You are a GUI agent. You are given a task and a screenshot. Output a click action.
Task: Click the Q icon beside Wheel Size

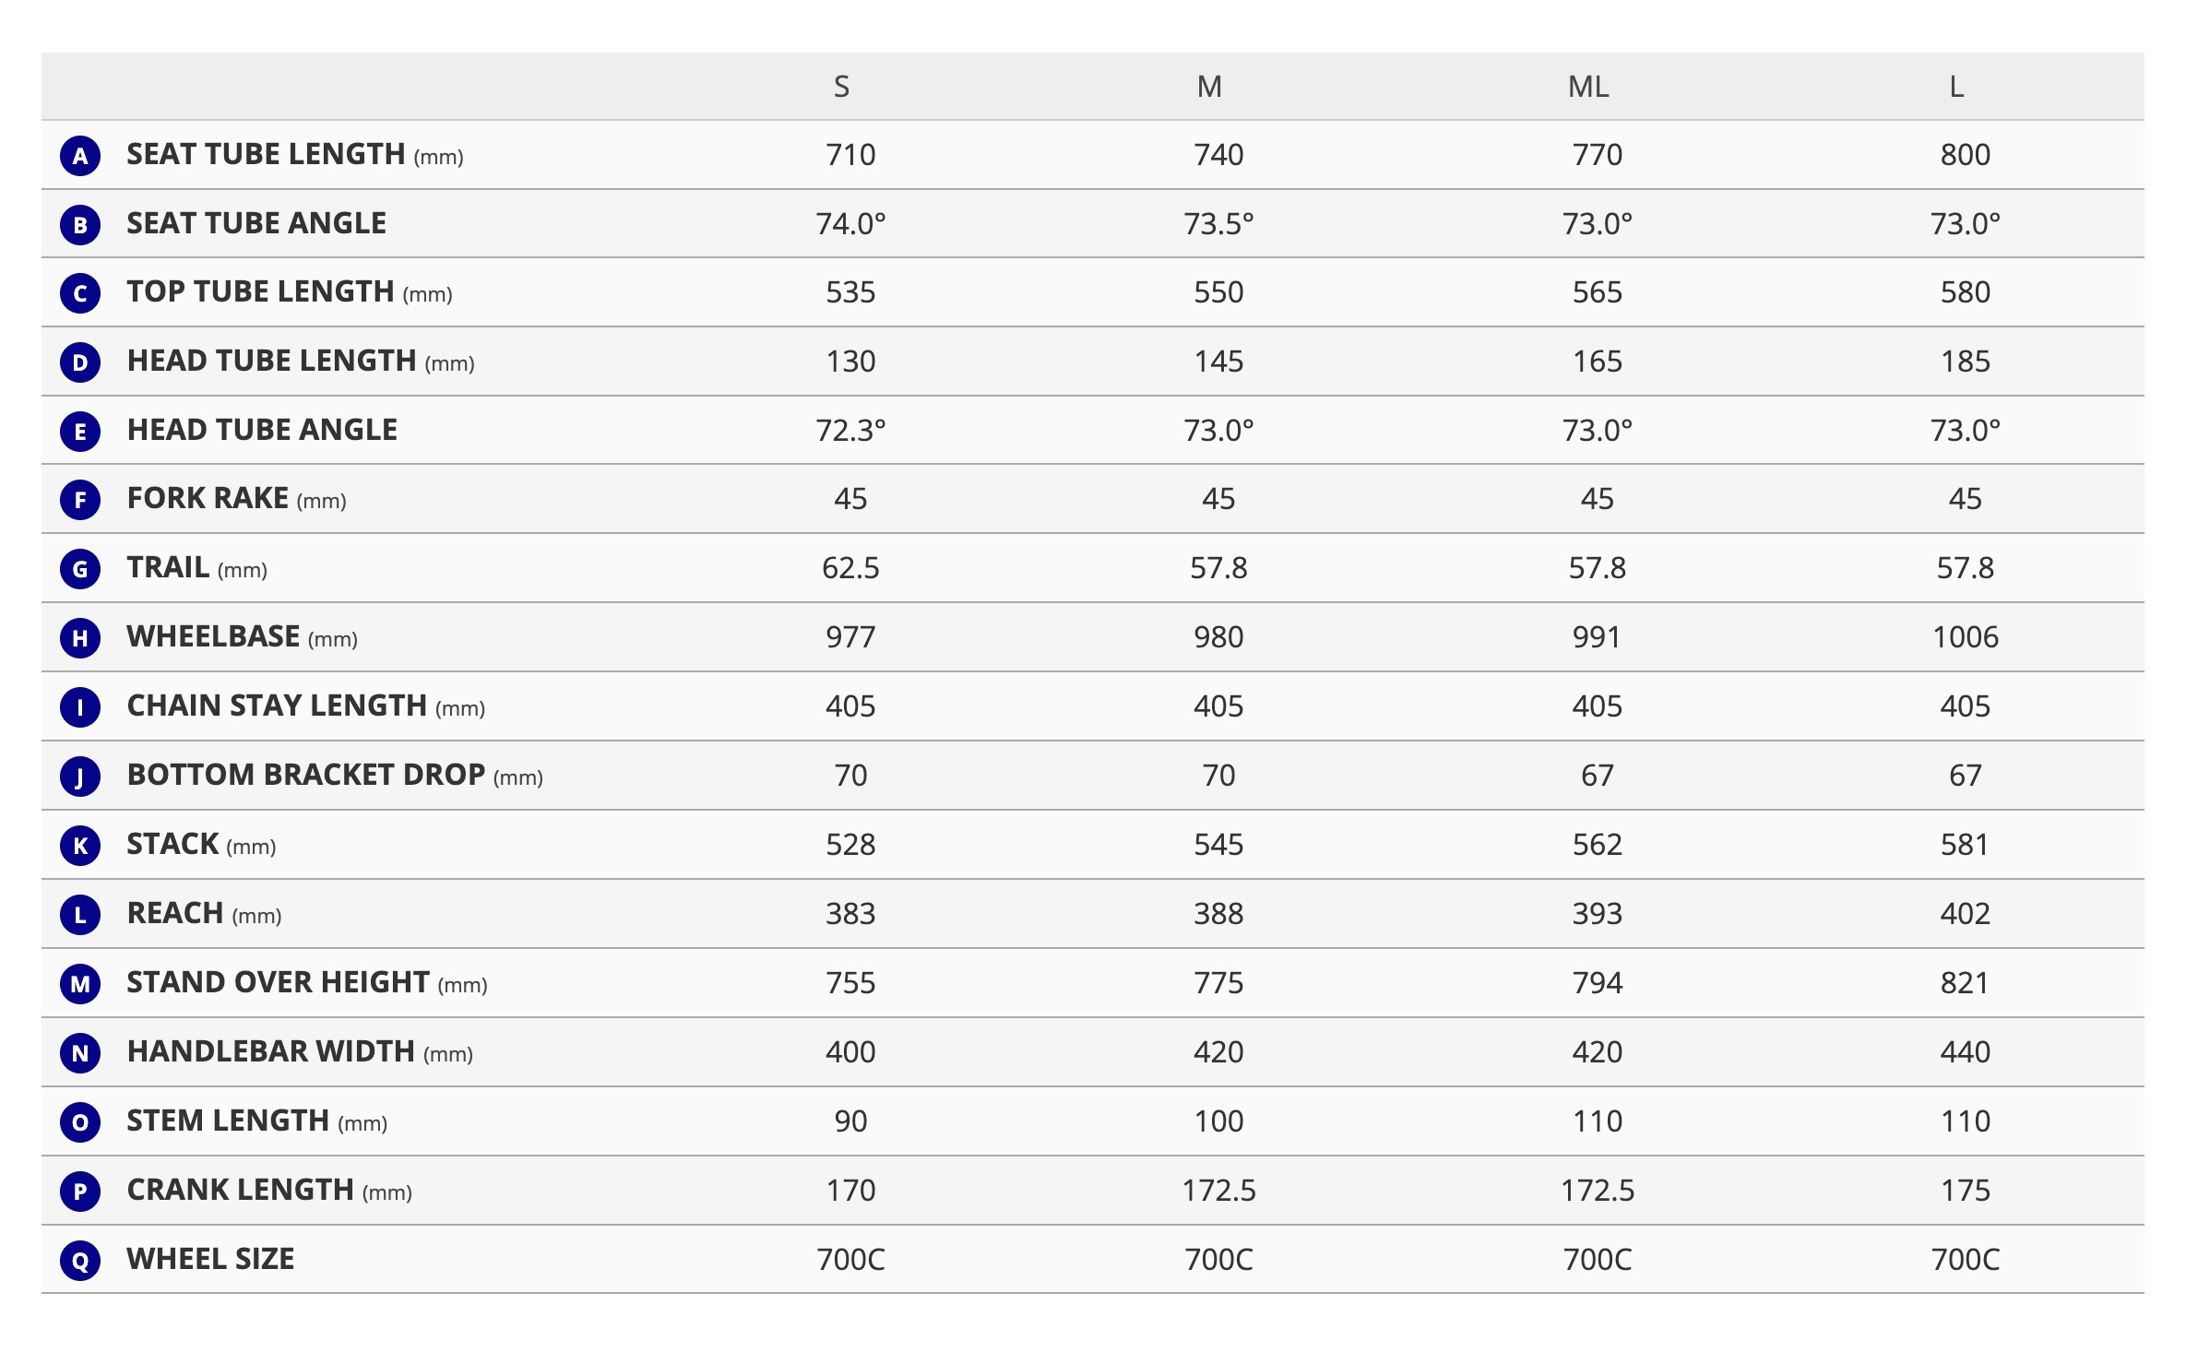[80, 1260]
